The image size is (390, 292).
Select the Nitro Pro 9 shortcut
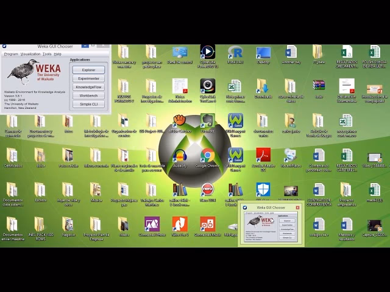tap(180, 227)
